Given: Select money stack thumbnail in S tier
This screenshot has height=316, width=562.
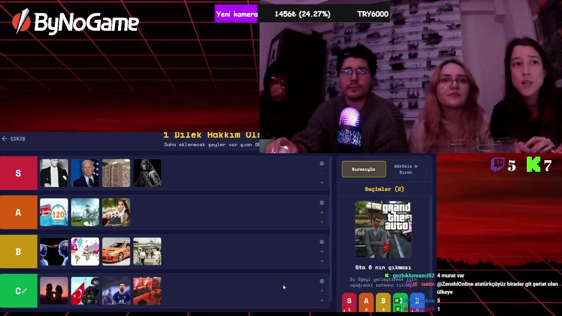Looking at the screenshot, I should tap(116, 173).
